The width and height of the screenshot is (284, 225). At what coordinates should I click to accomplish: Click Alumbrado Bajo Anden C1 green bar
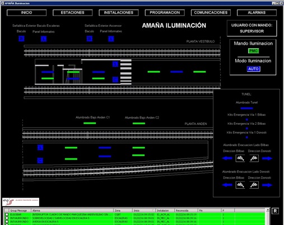coord(90,123)
